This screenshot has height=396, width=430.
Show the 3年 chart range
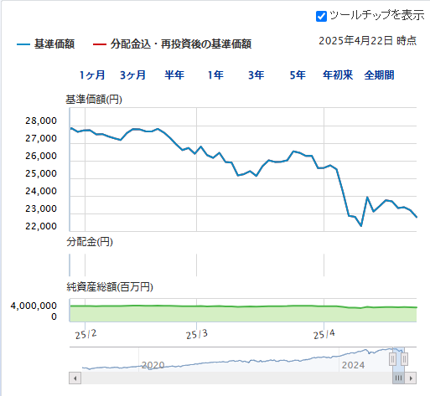256,75
